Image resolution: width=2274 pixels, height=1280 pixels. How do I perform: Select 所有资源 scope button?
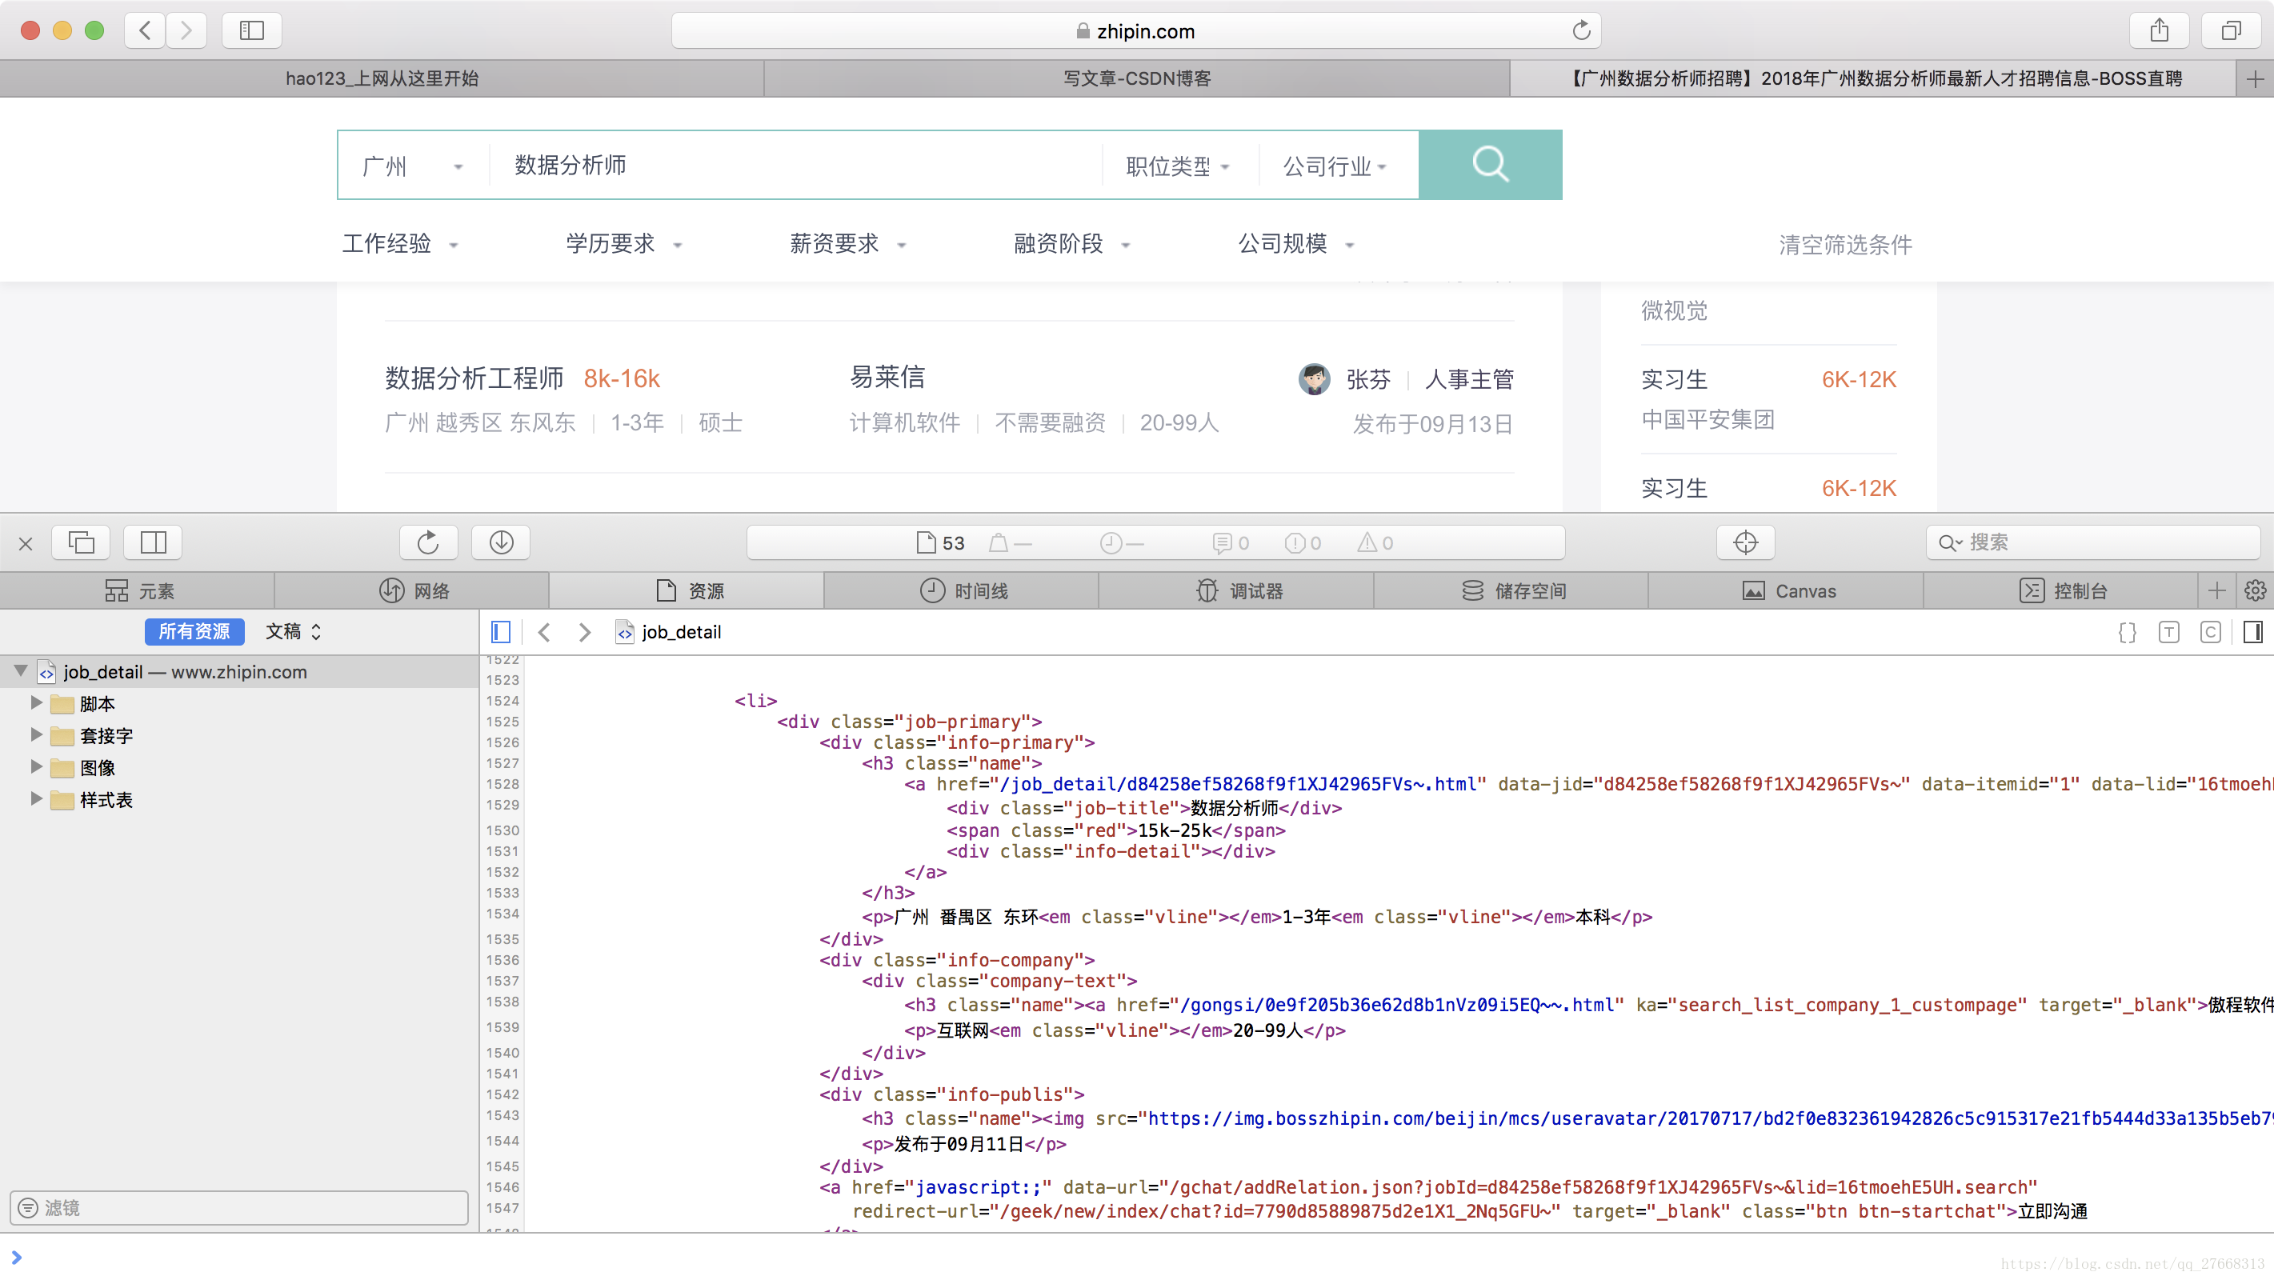194,631
